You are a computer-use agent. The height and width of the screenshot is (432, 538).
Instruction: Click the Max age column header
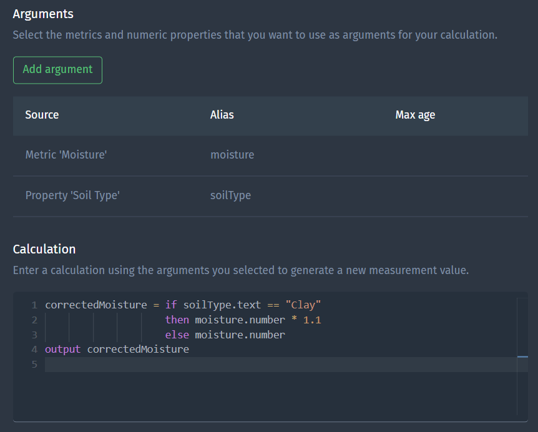point(415,115)
